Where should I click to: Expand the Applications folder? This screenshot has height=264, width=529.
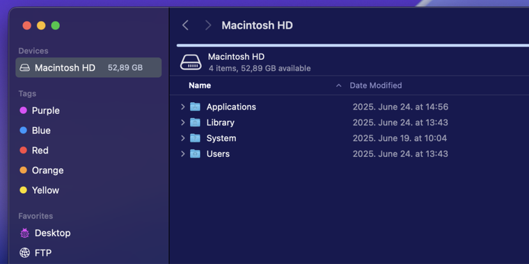[183, 107]
